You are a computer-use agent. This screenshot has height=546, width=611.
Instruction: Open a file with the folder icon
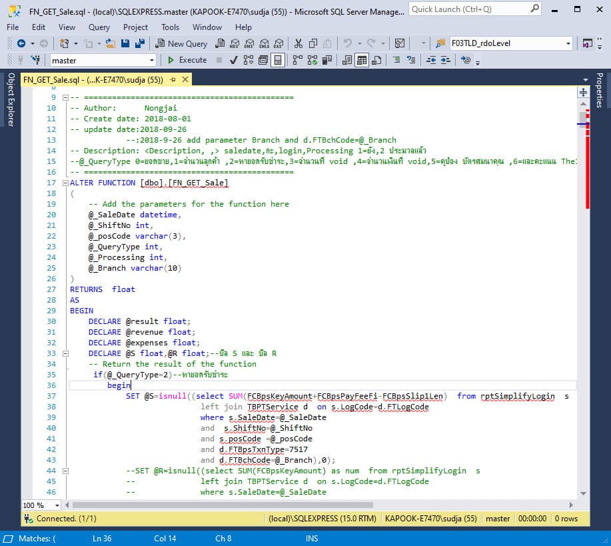tap(111, 44)
